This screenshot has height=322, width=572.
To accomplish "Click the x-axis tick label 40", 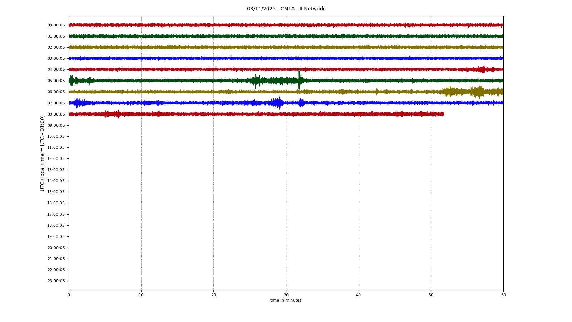I will 359,295.
